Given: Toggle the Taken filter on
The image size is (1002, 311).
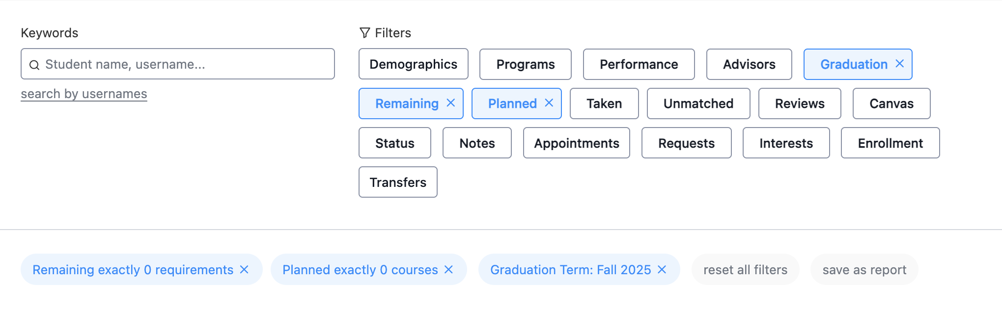Looking at the screenshot, I should (604, 104).
